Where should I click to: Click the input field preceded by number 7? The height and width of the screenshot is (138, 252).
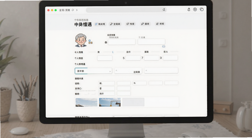click(x=152, y=58)
